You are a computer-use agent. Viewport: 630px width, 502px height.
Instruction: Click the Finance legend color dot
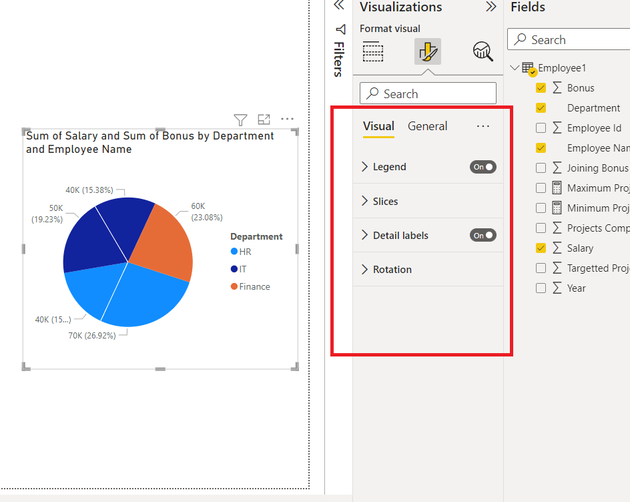(234, 286)
